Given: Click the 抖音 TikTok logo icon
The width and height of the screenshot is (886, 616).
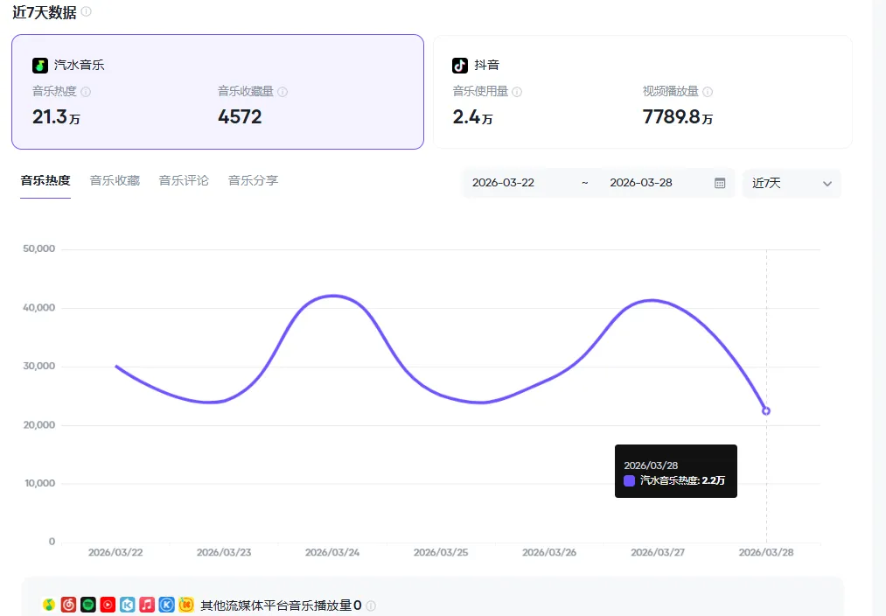Looking at the screenshot, I should tap(459, 64).
